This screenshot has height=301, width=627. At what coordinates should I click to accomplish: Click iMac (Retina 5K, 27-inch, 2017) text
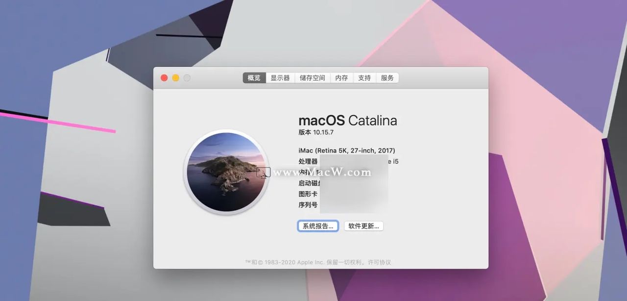point(347,150)
